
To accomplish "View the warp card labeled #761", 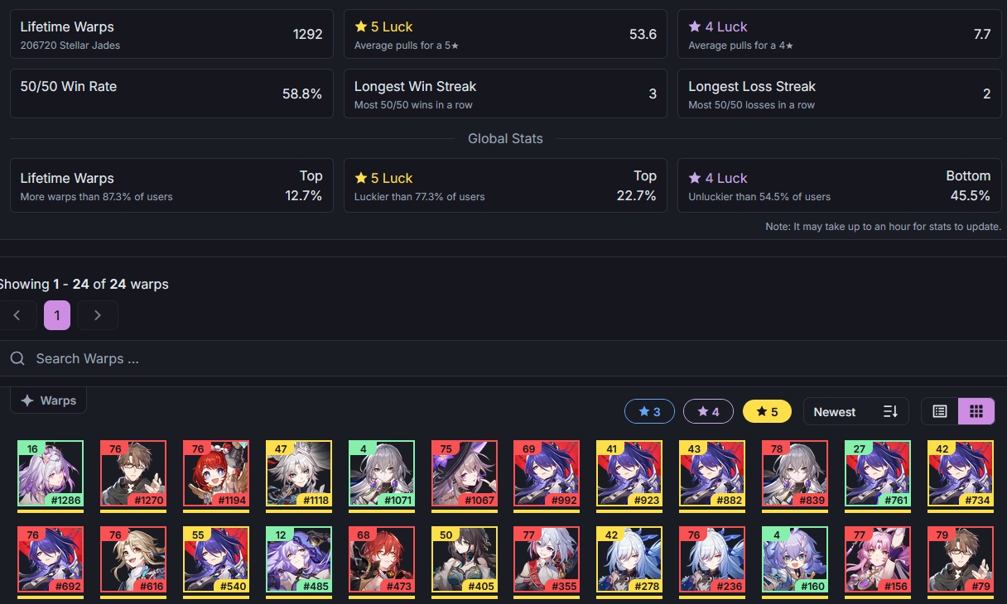I will [878, 473].
